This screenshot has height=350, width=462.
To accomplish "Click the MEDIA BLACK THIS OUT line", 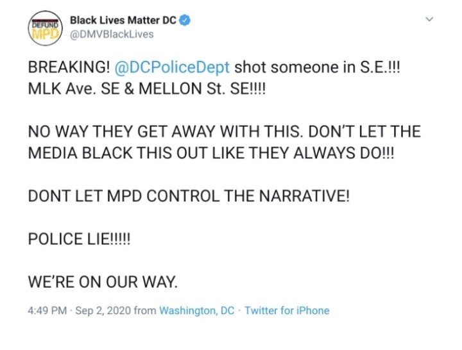I will click(211, 153).
